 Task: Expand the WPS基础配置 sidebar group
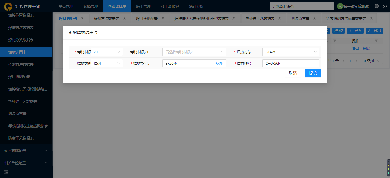coord(26,151)
